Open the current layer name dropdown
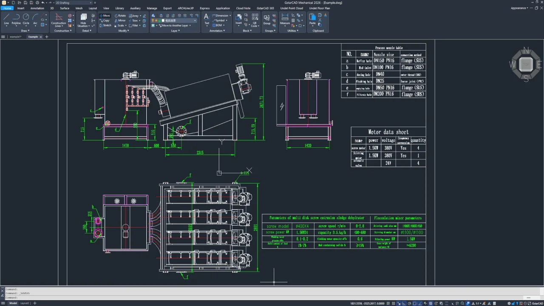 175,20
